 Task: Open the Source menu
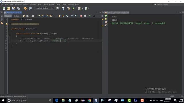(x=26, y=5)
